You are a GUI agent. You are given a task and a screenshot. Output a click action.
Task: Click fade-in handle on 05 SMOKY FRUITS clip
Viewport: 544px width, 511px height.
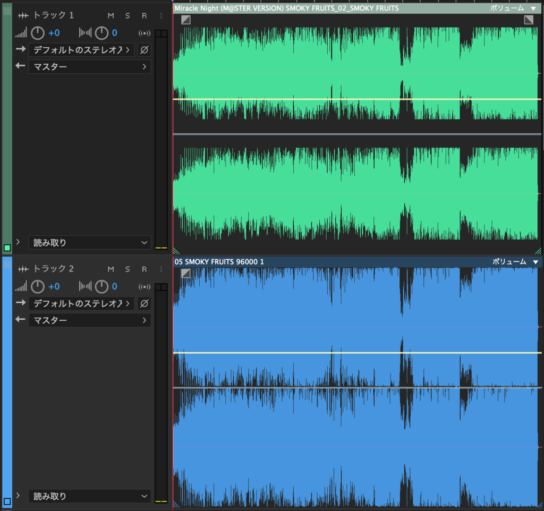(185, 274)
